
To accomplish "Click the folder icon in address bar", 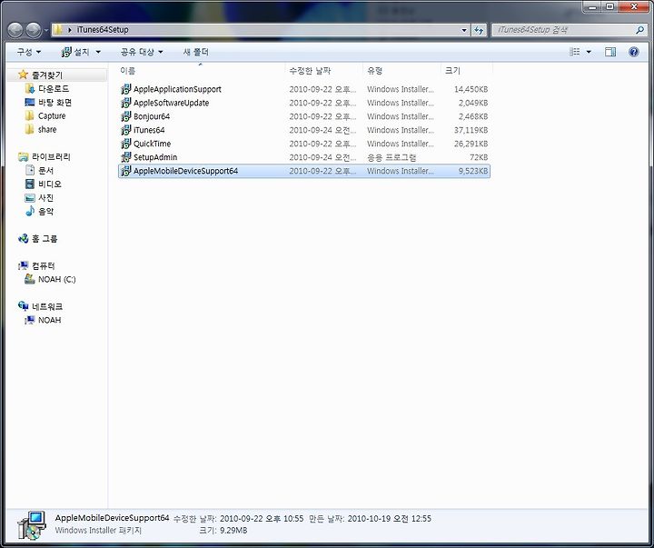I will (x=58, y=30).
